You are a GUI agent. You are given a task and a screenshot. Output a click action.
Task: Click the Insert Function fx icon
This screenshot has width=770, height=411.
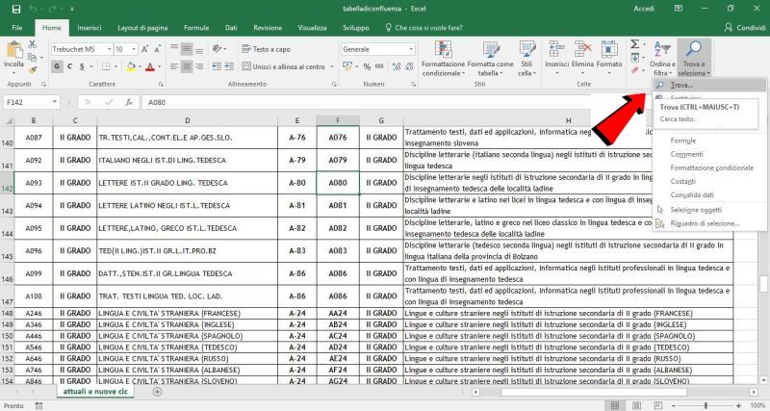(x=130, y=101)
